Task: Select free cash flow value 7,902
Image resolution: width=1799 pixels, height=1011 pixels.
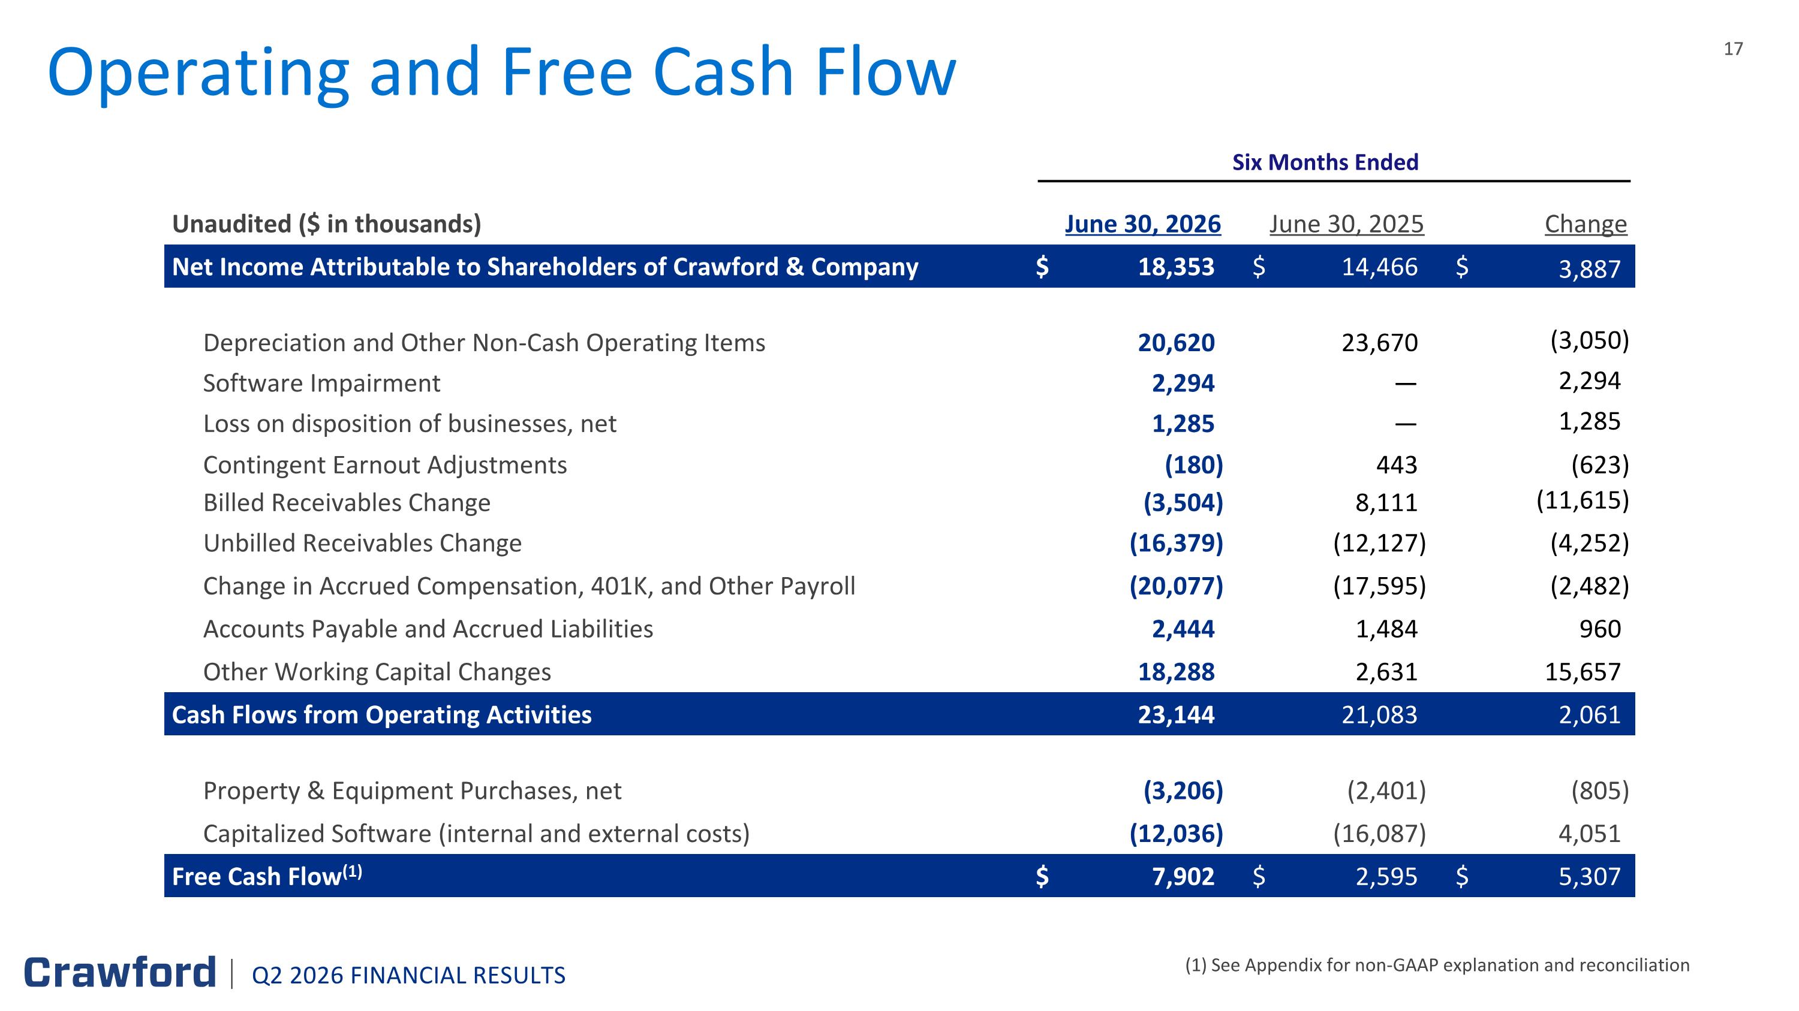Action: coord(1183,876)
